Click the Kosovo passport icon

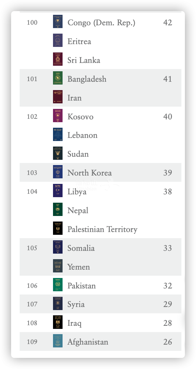[58, 116]
